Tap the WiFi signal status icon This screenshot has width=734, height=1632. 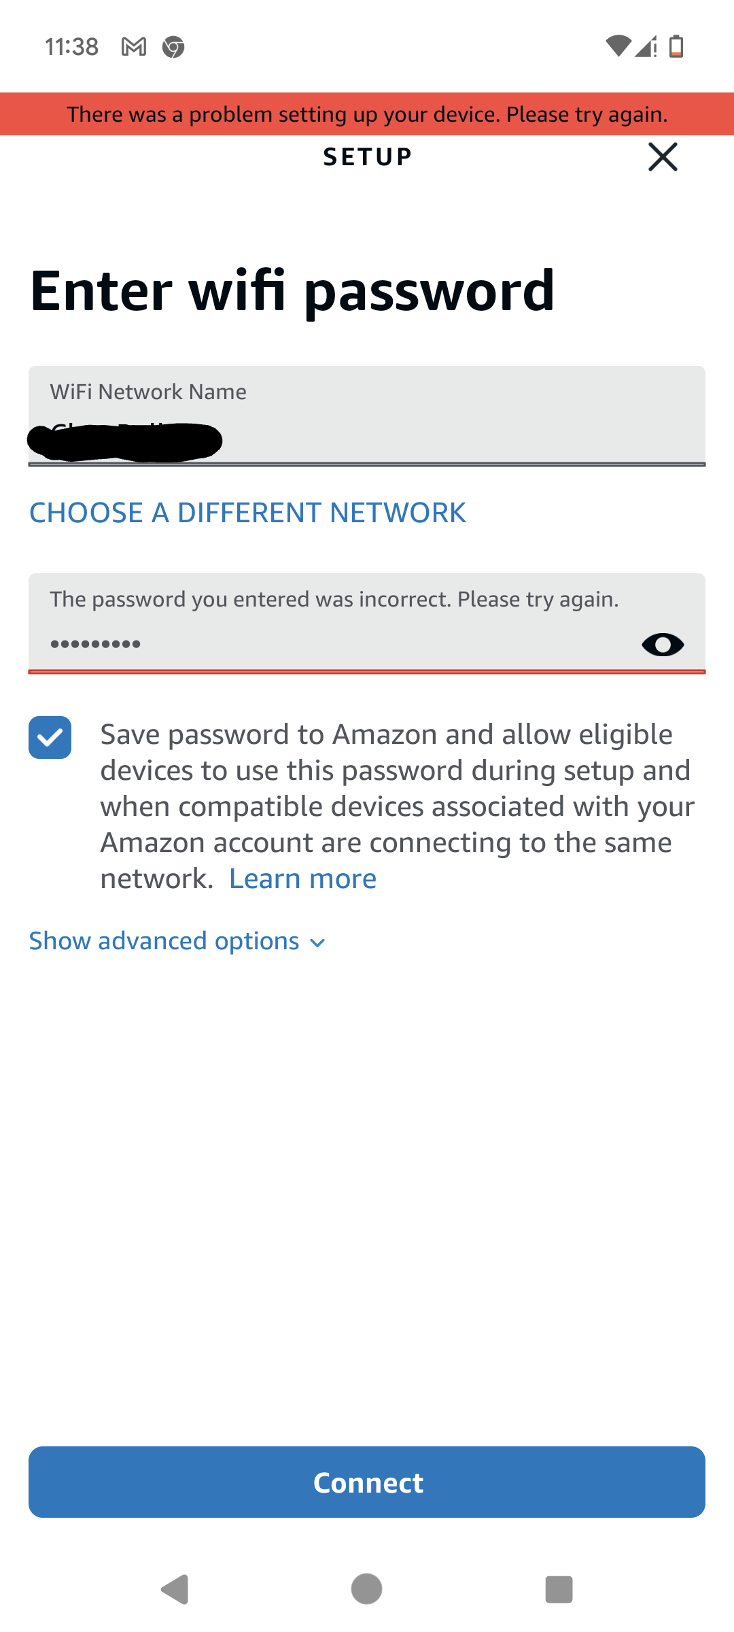(x=618, y=46)
